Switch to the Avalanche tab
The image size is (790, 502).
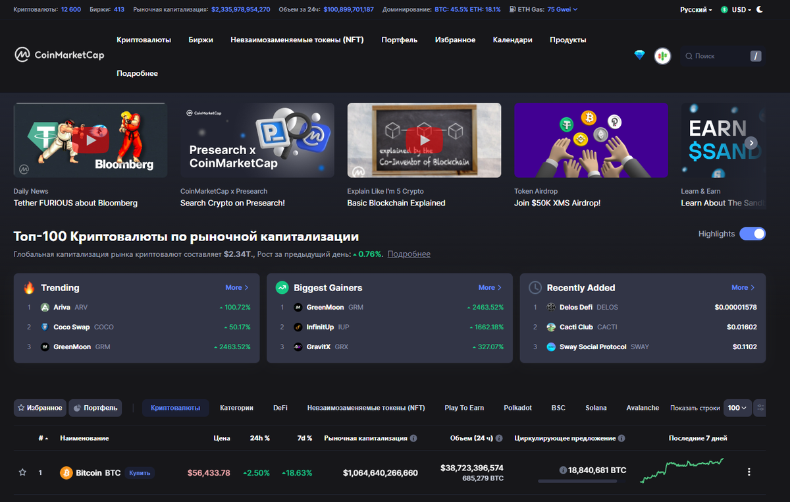click(x=643, y=408)
